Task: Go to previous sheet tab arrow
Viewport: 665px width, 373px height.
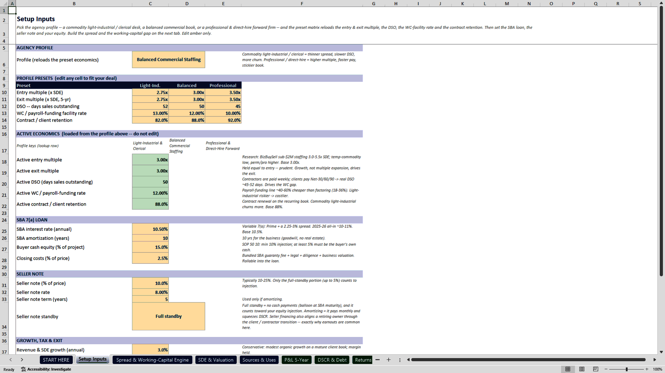Action: tap(11, 360)
